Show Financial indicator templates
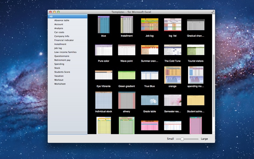 [x=64, y=40]
